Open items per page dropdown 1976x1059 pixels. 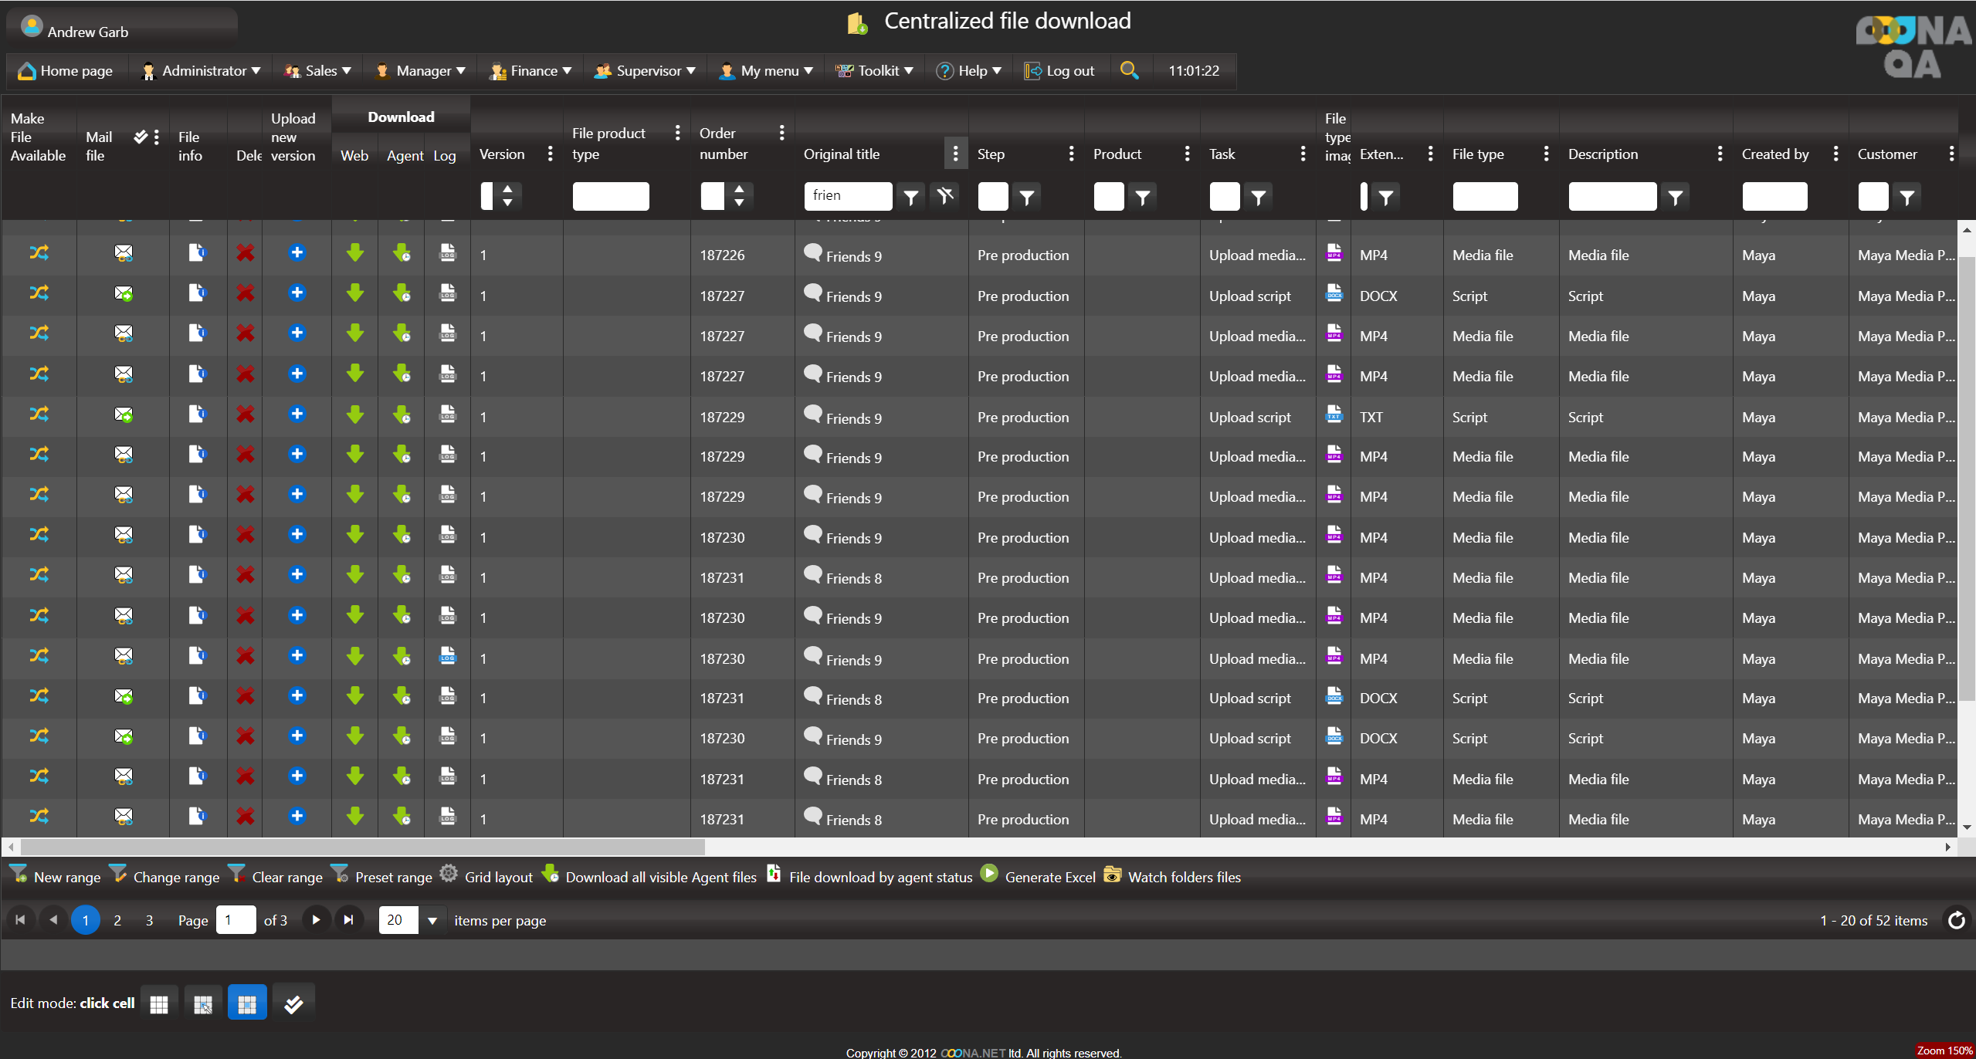(432, 920)
